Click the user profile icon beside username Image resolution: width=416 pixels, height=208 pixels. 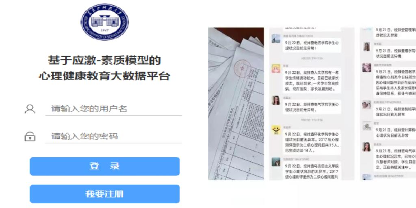click(x=30, y=109)
